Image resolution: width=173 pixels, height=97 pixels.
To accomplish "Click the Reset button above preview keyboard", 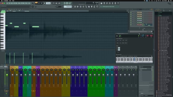I will point(118,56).
